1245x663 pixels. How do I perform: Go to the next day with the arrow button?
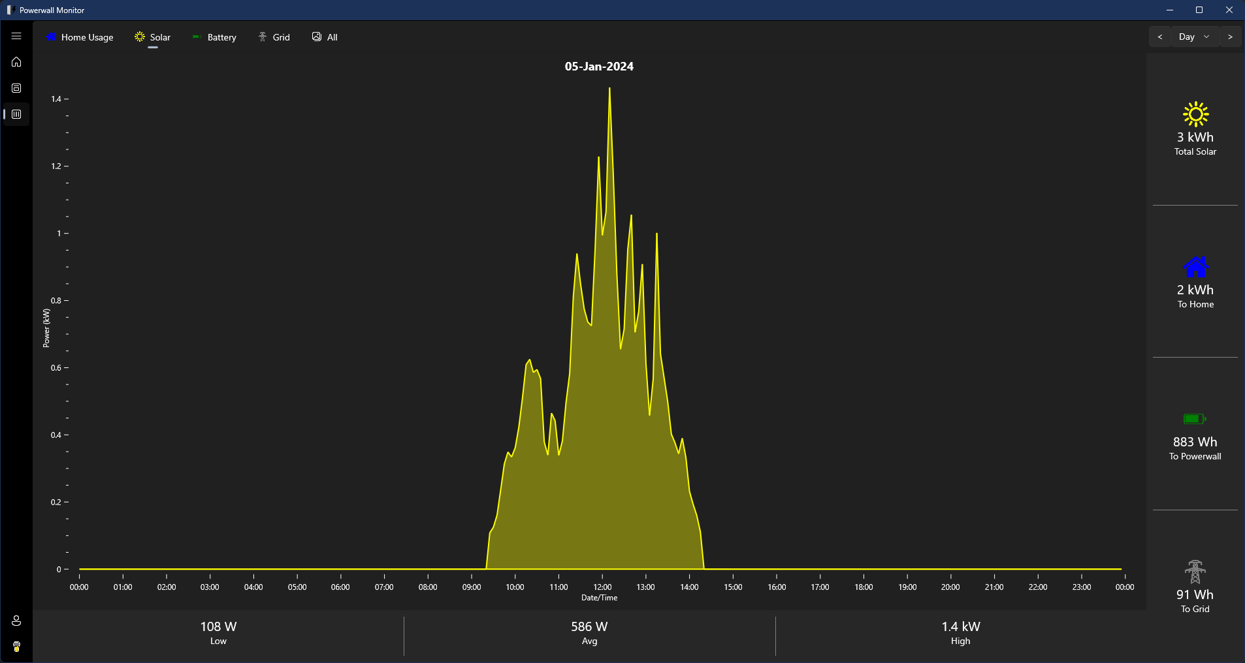point(1231,37)
